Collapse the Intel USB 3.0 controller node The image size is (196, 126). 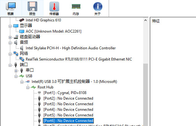coord(22,82)
